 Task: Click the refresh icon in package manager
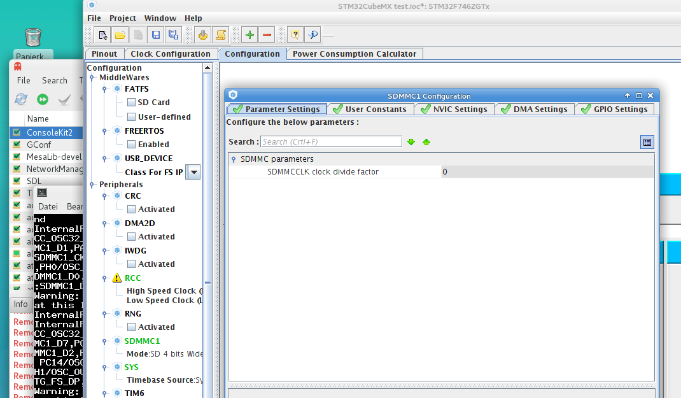[21, 99]
